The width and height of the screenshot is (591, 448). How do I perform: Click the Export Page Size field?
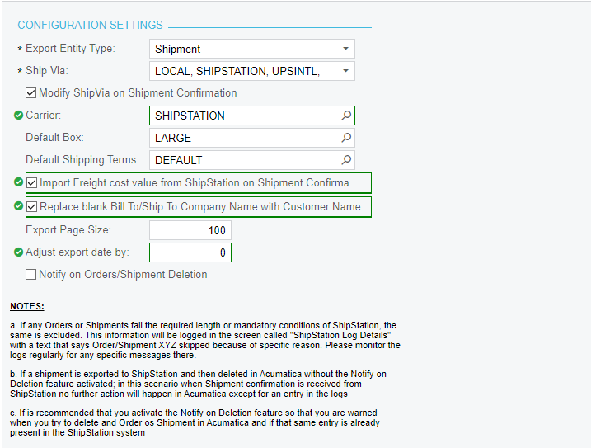(x=190, y=230)
